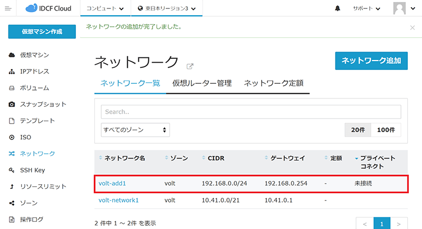The width and height of the screenshot is (422, 229).
Task: Open the 東日本リージョン3 region dropdown
Action: tap(166, 9)
